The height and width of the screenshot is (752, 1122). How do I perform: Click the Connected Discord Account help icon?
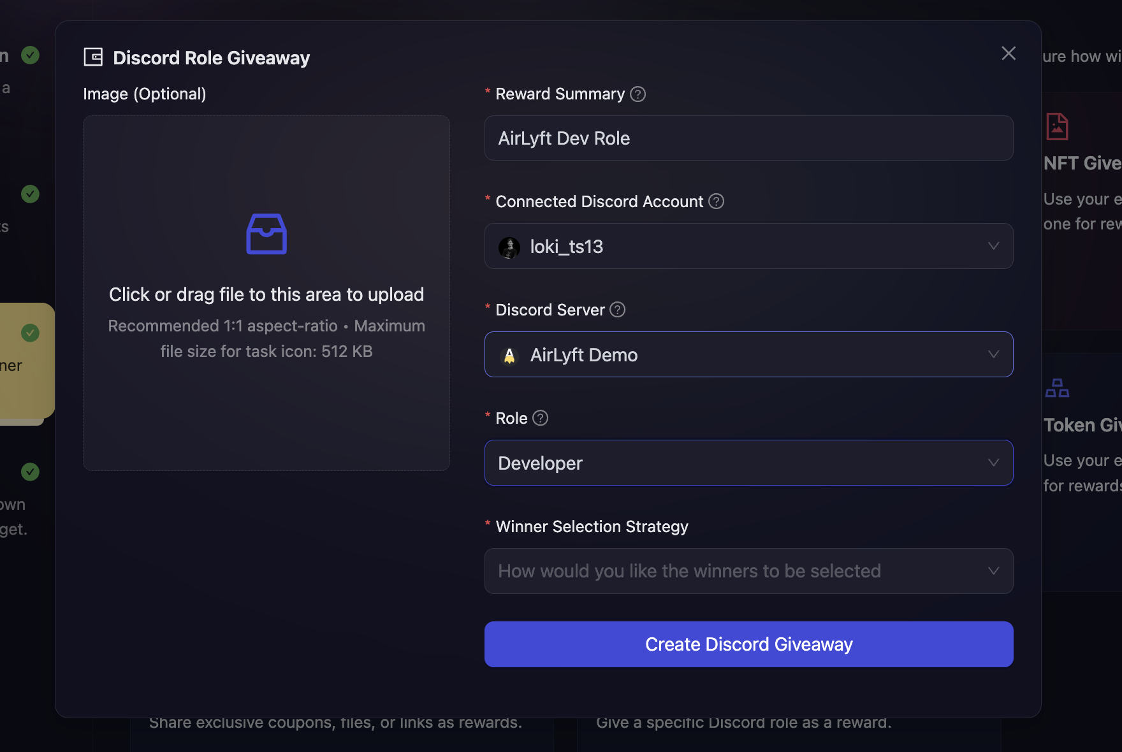pyautogui.click(x=716, y=201)
